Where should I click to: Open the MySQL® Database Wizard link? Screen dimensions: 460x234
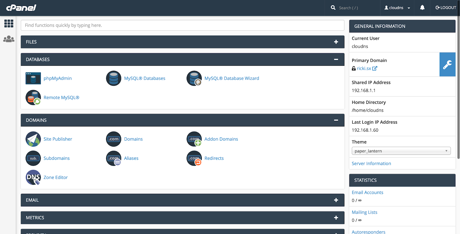(x=232, y=78)
